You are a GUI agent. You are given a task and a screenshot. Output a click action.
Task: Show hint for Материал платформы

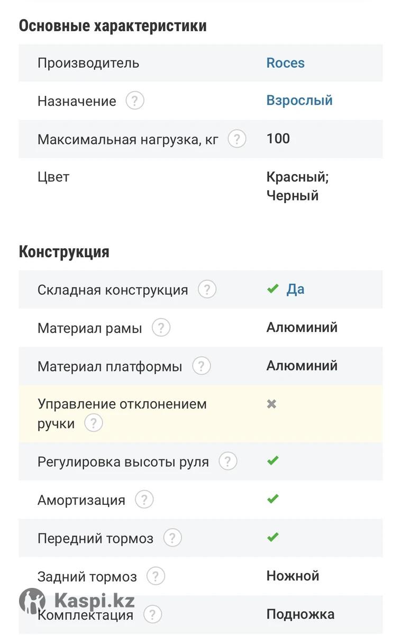pyautogui.click(x=202, y=366)
